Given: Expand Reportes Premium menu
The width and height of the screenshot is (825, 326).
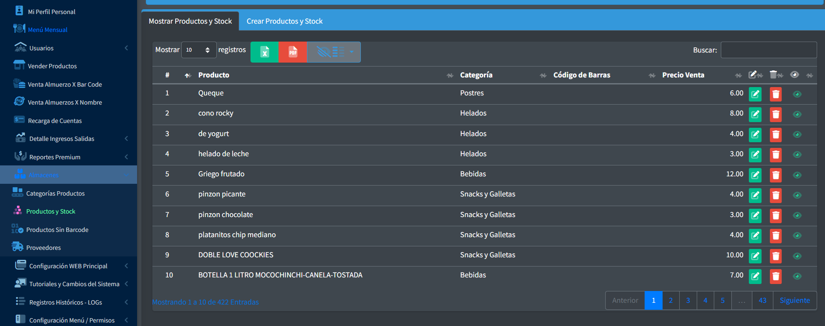Looking at the screenshot, I should click(x=68, y=157).
